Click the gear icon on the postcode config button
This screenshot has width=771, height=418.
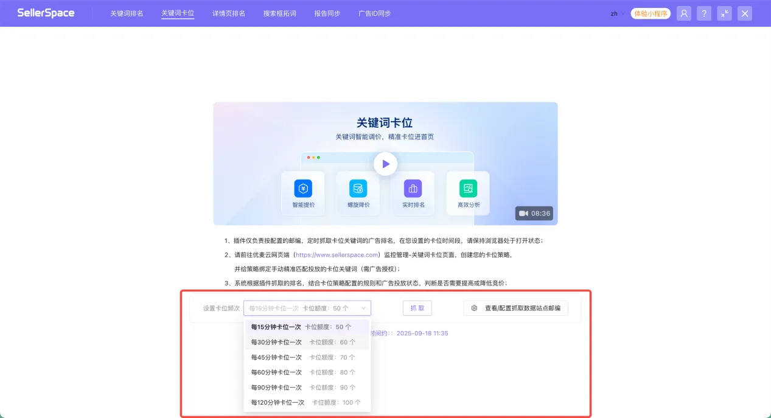click(x=474, y=308)
